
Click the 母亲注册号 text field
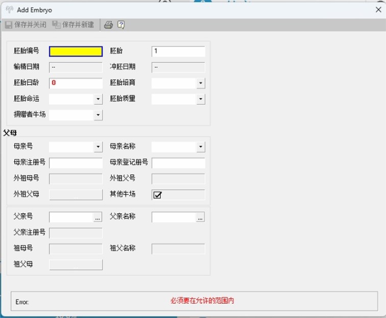[x=76, y=163]
